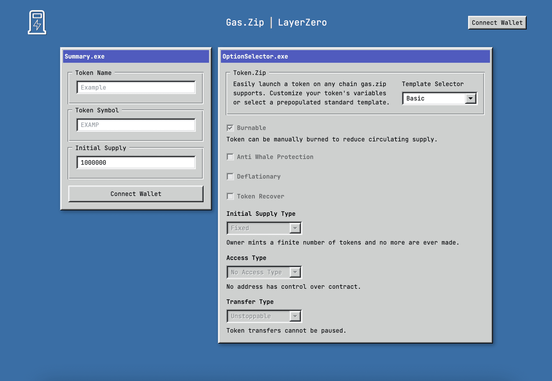Select Fixed initial supply type option
This screenshot has width=552, height=381.
click(262, 228)
